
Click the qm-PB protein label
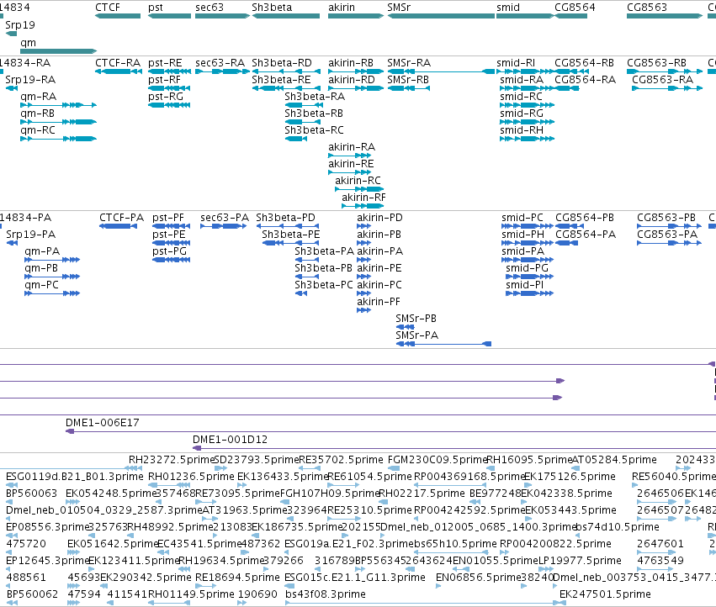pyautogui.click(x=41, y=268)
